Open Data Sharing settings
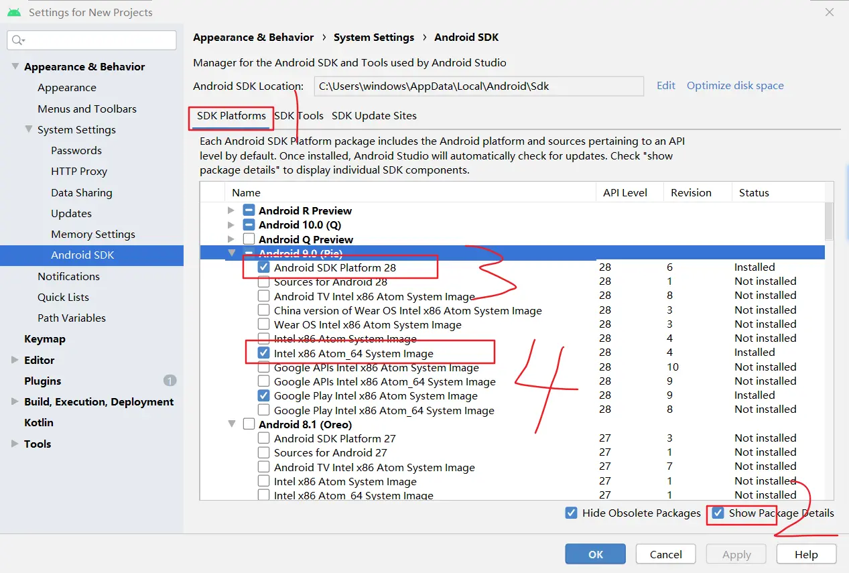 pos(82,192)
